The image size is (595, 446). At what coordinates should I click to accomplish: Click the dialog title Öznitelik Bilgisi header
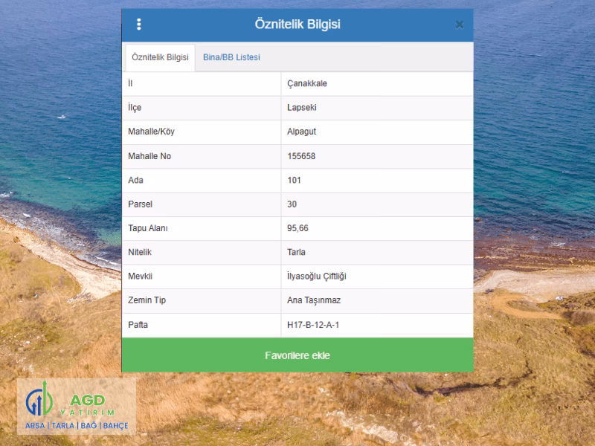click(x=297, y=24)
